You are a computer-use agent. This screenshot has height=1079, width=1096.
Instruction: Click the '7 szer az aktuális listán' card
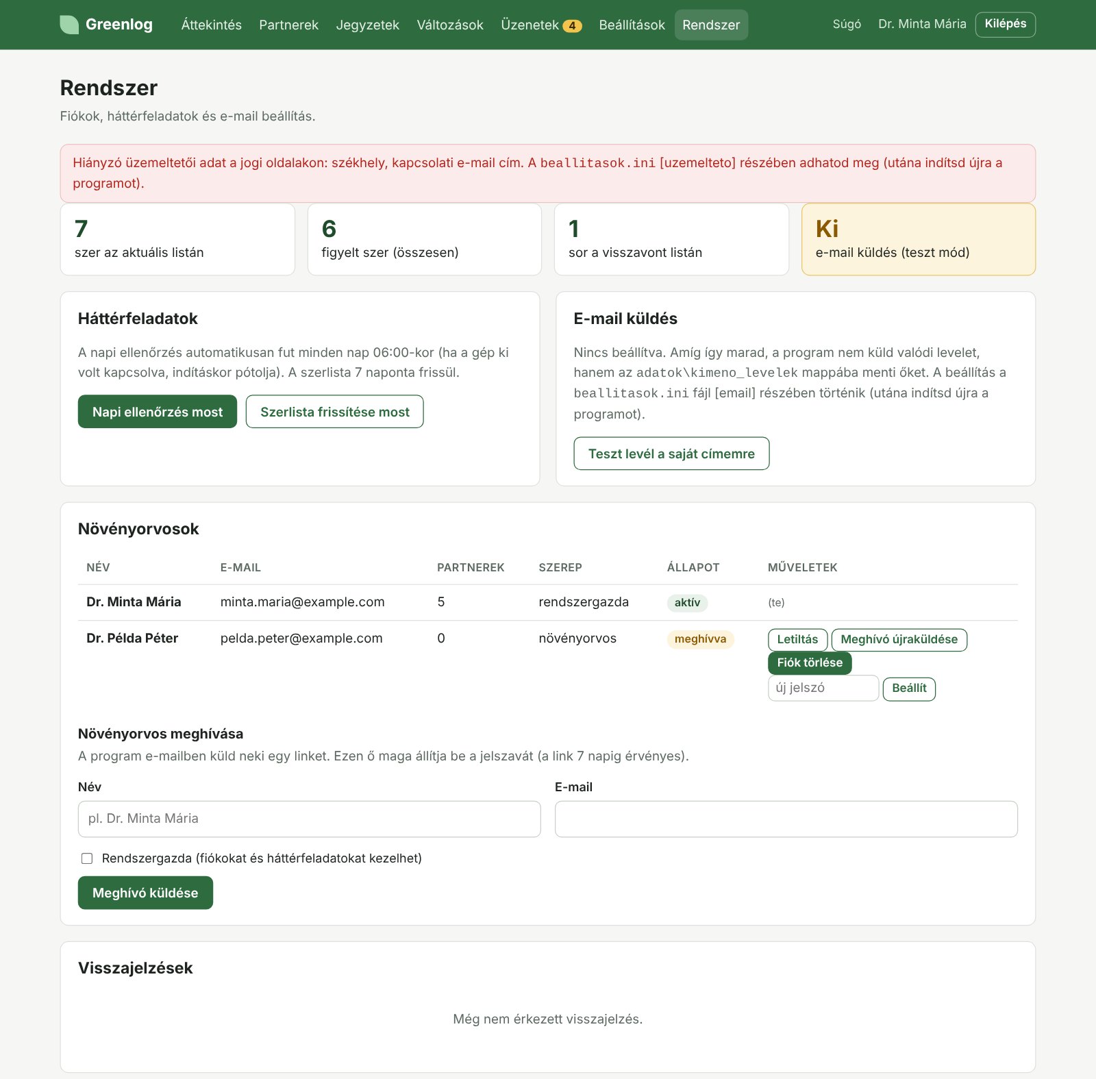coord(177,239)
